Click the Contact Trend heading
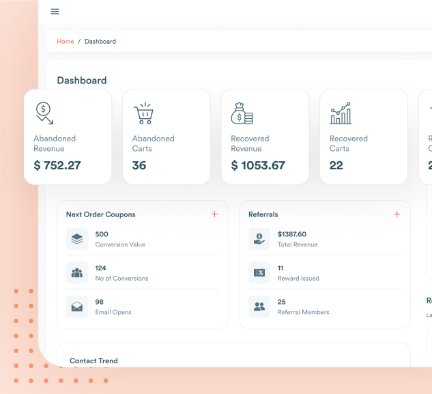Image resolution: width=432 pixels, height=394 pixels. point(93,361)
